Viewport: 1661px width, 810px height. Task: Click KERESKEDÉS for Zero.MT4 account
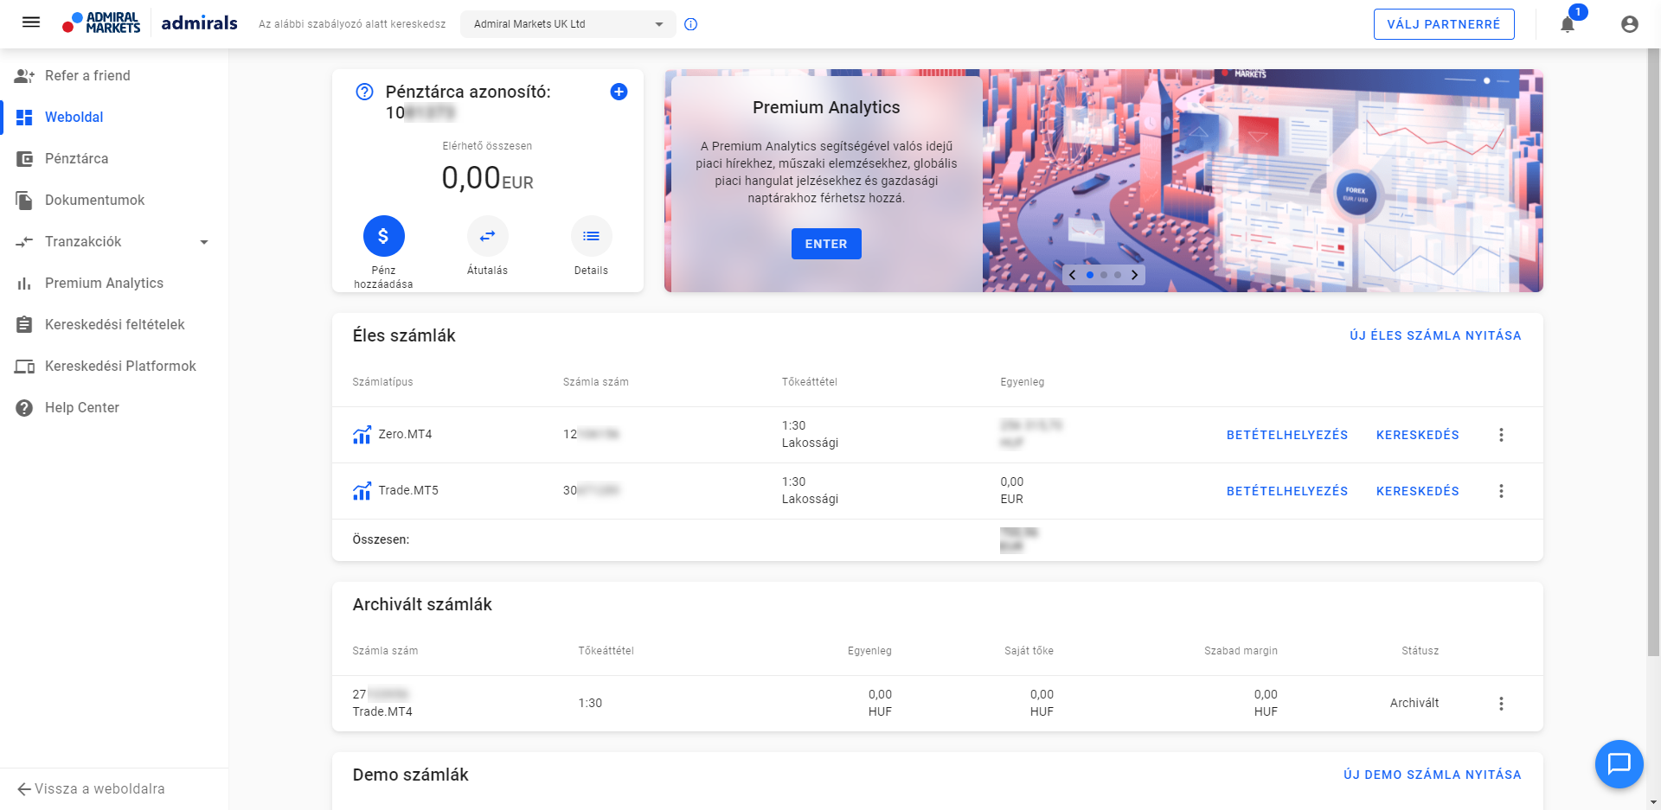(1418, 435)
